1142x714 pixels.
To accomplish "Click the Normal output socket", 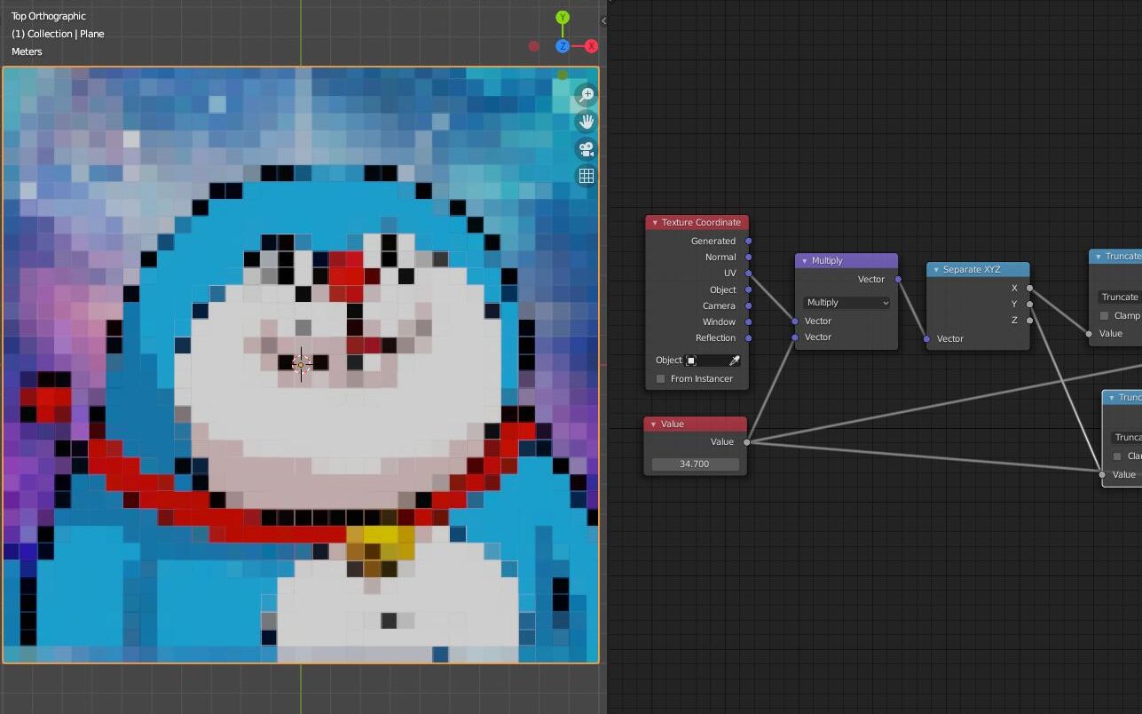I will pyautogui.click(x=749, y=257).
